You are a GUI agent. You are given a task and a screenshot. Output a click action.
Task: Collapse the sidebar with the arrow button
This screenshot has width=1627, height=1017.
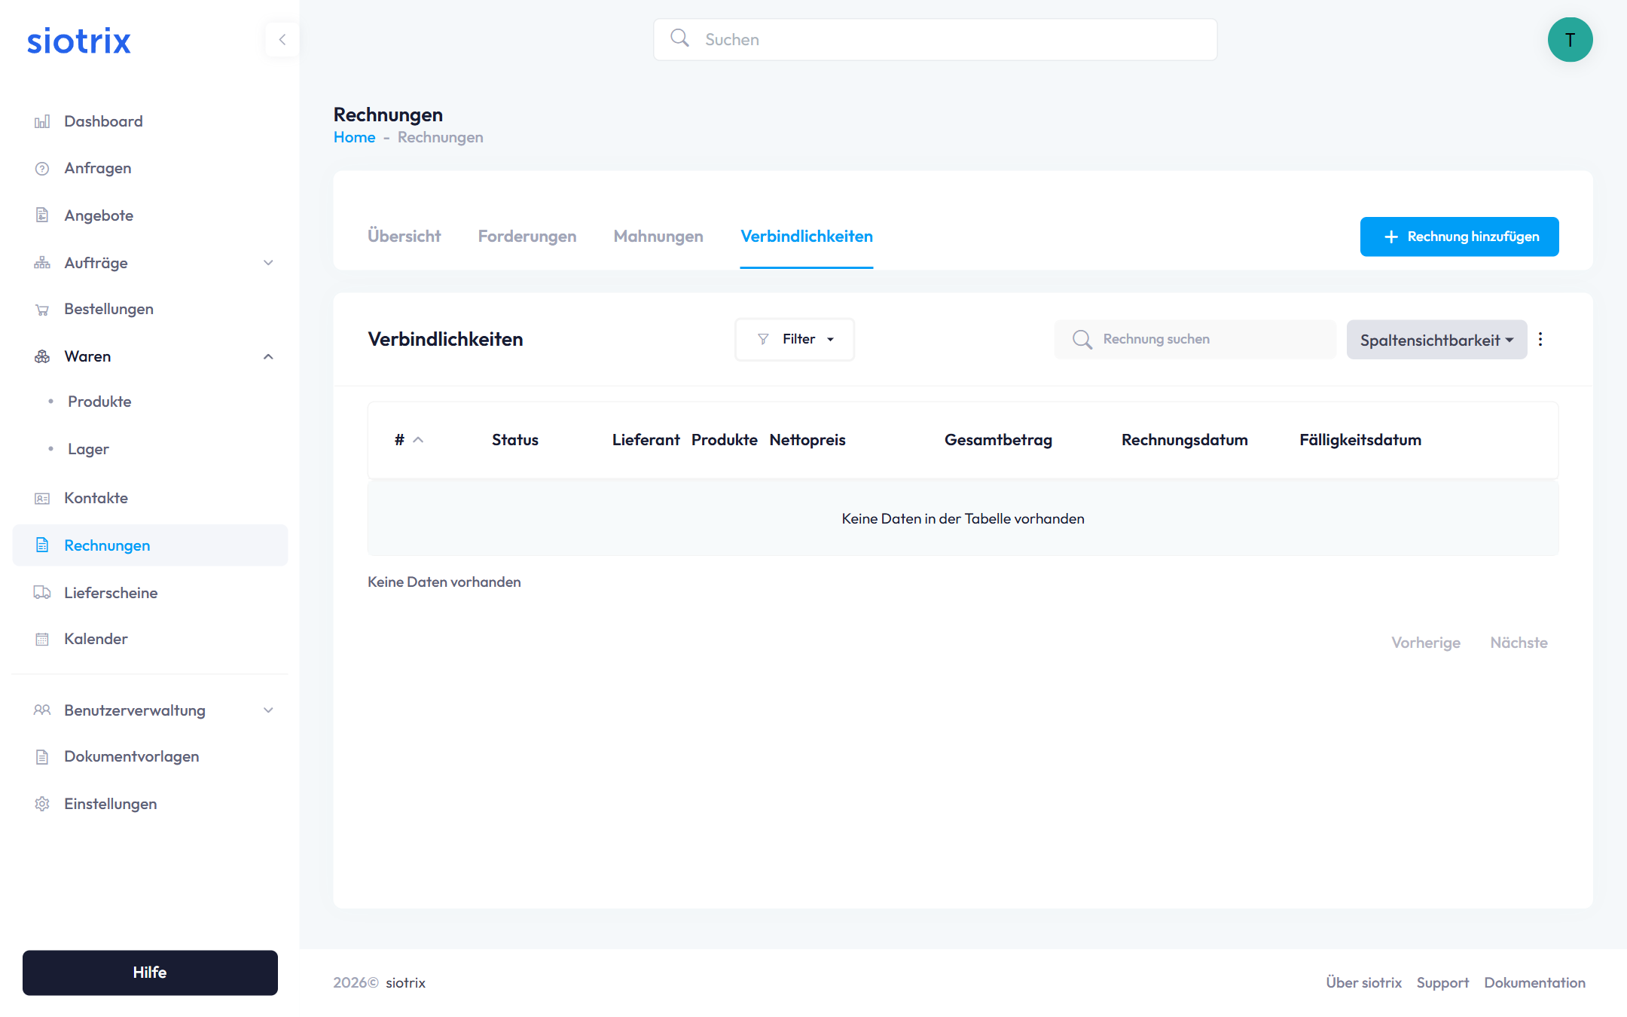pyautogui.click(x=282, y=40)
